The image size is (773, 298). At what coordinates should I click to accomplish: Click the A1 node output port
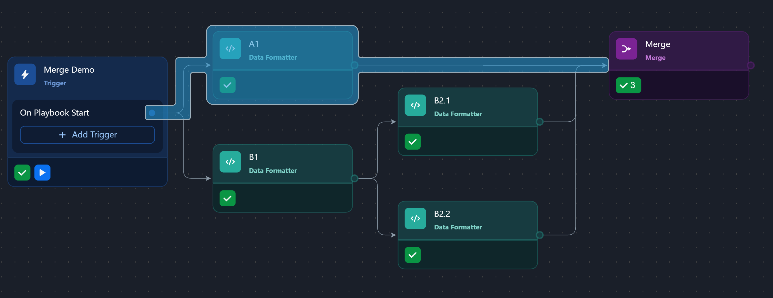tap(354, 65)
